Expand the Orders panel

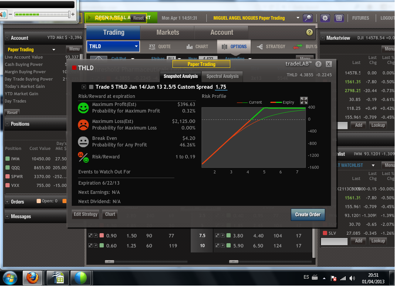point(7,202)
